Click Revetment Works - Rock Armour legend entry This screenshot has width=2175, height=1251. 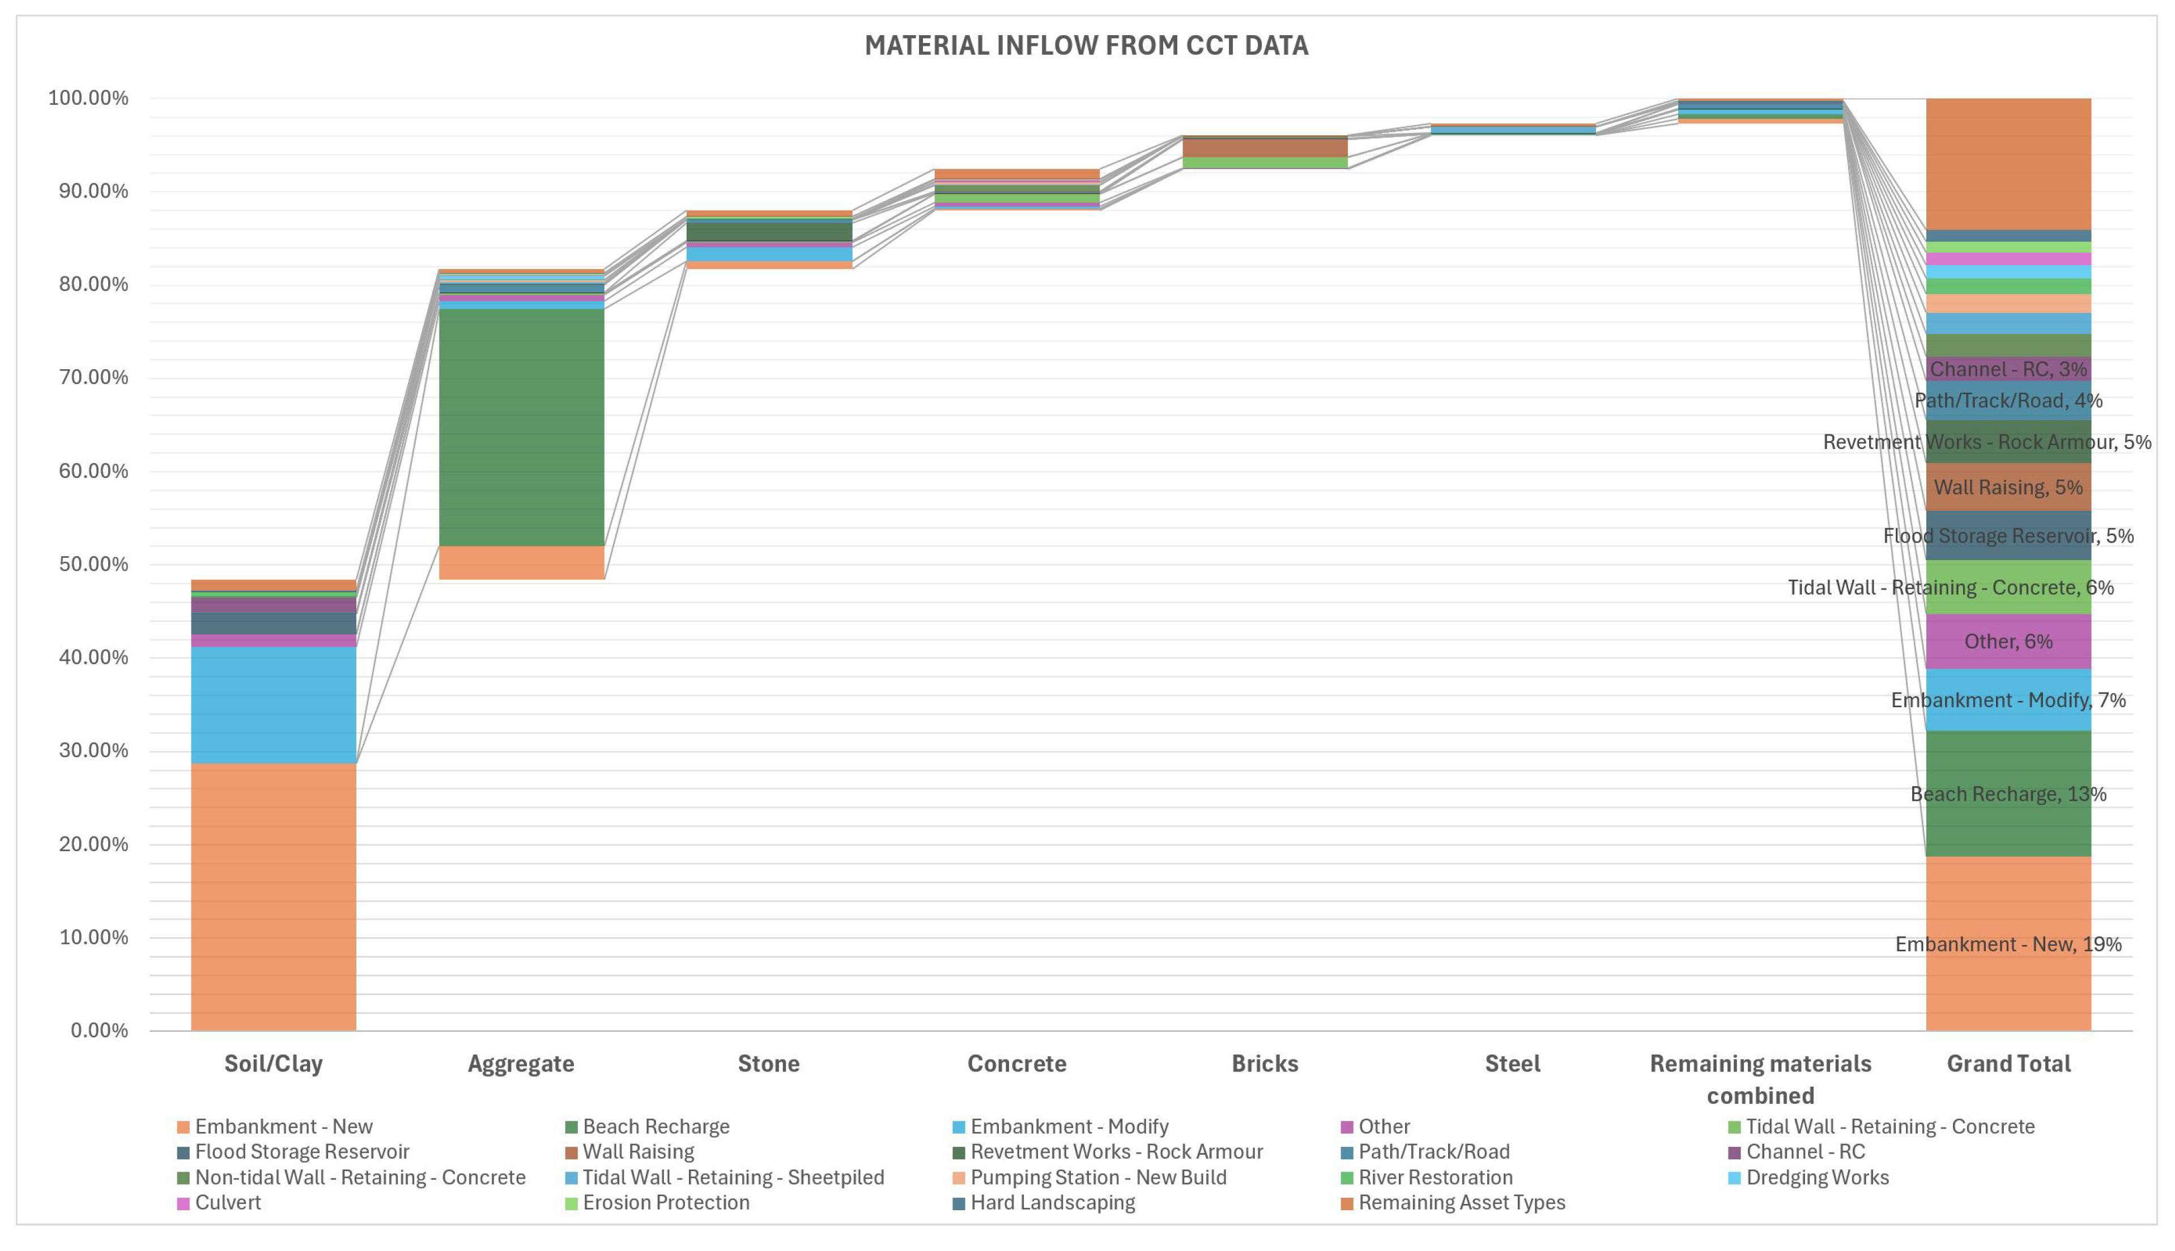pyautogui.click(x=1108, y=1151)
